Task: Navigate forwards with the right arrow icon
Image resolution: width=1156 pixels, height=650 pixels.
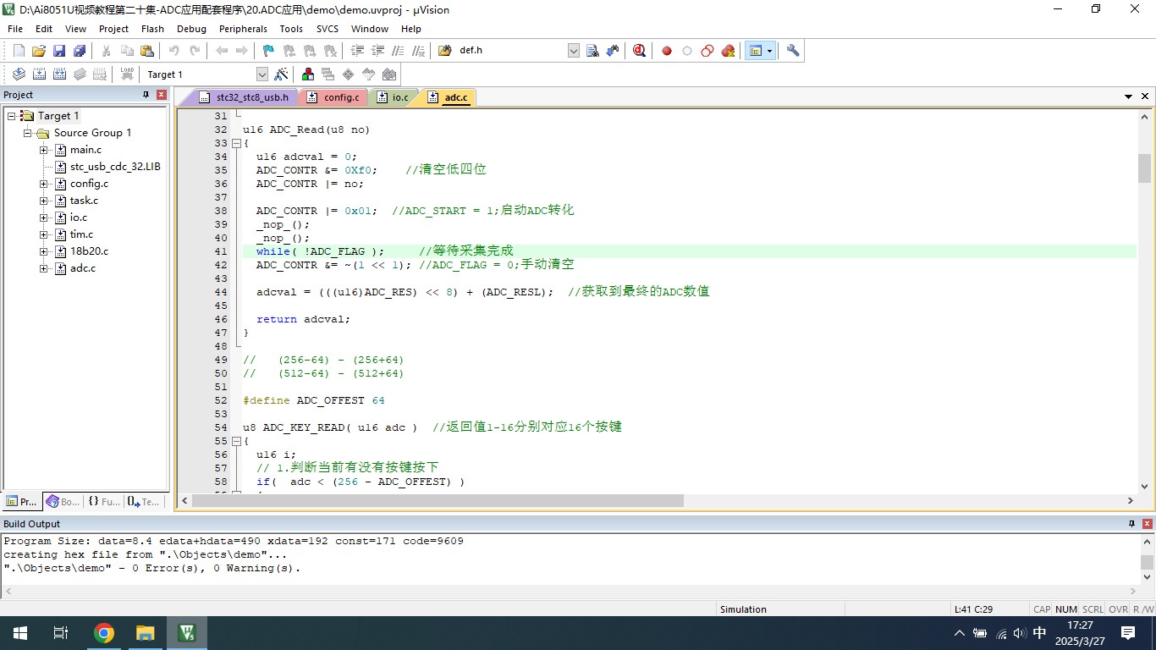Action: click(x=242, y=51)
